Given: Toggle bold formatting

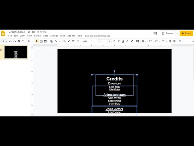Looking at the screenshot, I should click(114, 41).
